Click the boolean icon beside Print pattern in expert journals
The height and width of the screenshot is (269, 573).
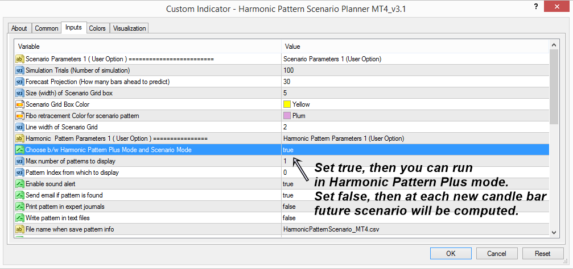click(x=19, y=207)
